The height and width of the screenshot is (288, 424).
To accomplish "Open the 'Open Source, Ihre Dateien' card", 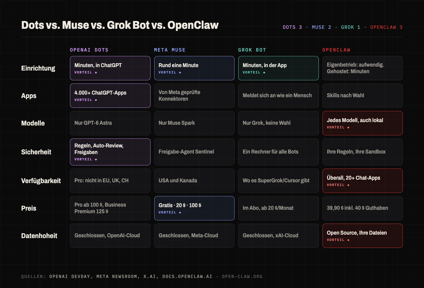I will point(363,236).
